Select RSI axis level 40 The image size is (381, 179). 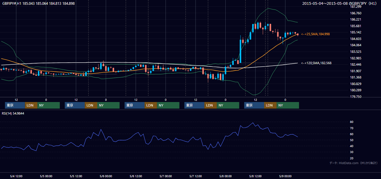pyautogui.click(x=352, y=146)
